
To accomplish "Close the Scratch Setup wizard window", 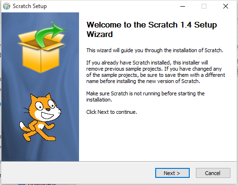I will click(226, 6).
